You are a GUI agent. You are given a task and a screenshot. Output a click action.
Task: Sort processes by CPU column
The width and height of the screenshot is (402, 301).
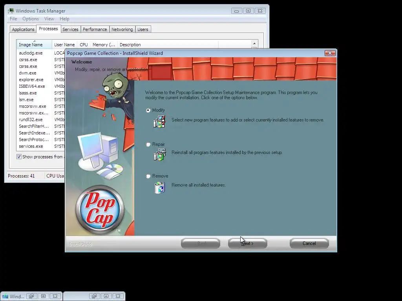pyautogui.click(x=84, y=45)
